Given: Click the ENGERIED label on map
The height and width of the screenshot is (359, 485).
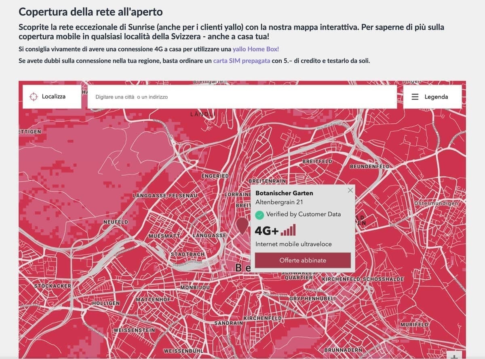Looking at the screenshot, I should point(215,176).
